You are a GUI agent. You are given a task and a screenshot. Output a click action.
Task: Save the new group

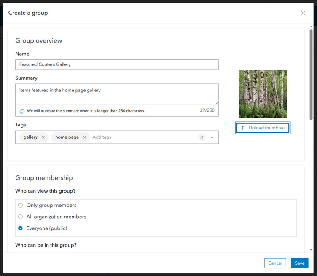point(300,263)
